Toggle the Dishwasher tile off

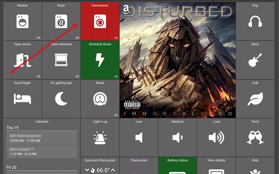pos(100,22)
